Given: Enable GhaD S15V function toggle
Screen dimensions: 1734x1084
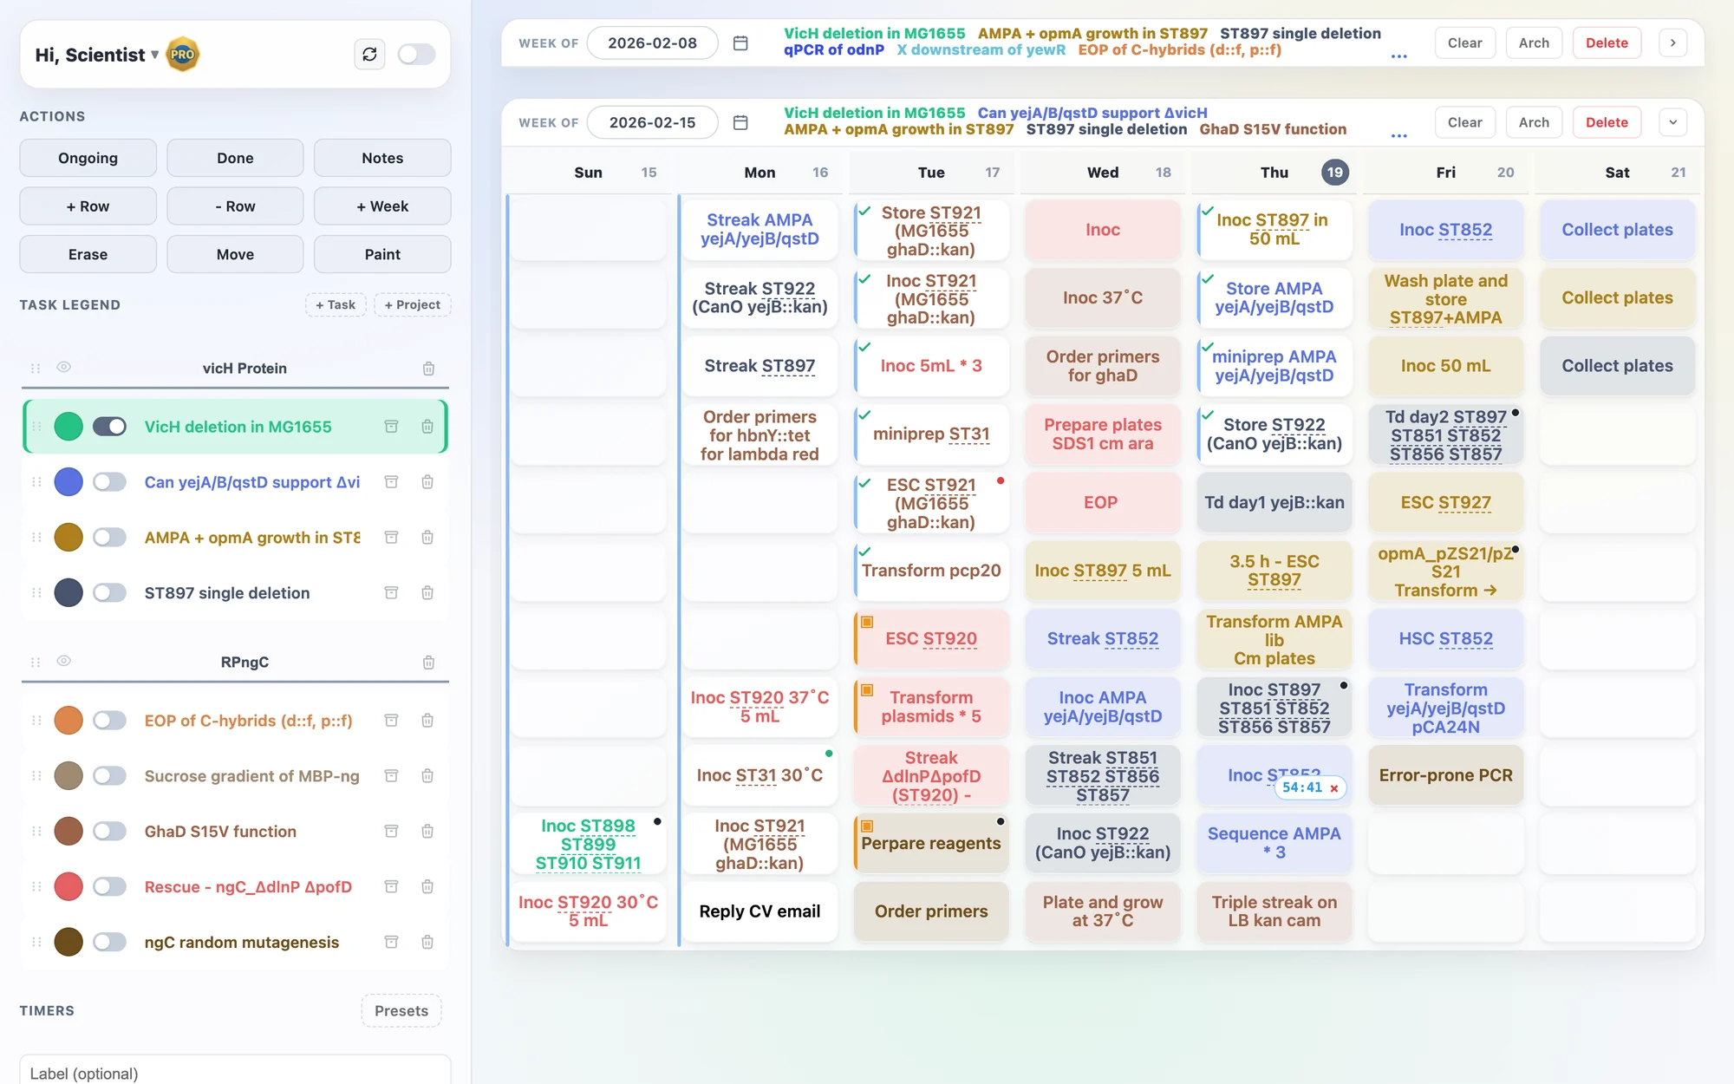Looking at the screenshot, I should [x=109, y=832].
